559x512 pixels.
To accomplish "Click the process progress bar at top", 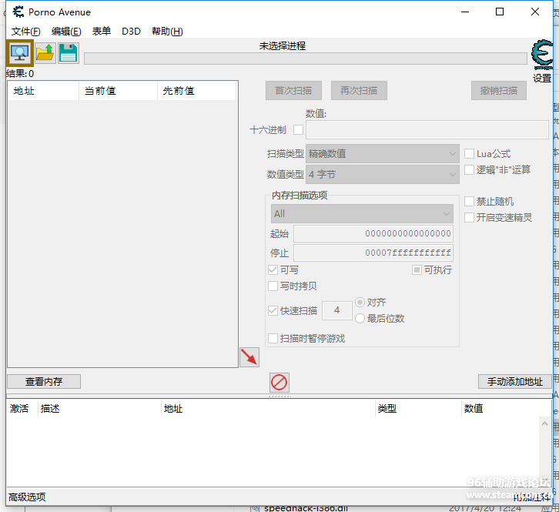I will coord(305,59).
